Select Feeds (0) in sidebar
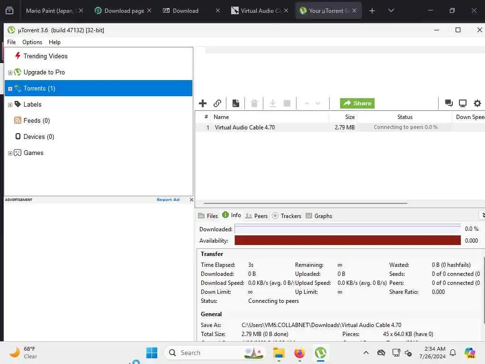This screenshot has height=364, width=485. click(x=36, y=120)
